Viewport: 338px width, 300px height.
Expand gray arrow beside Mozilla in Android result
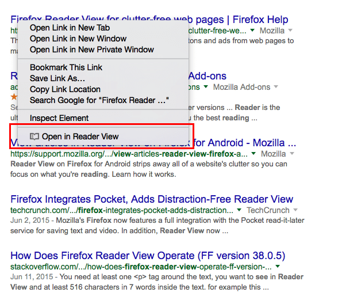click(292, 154)
